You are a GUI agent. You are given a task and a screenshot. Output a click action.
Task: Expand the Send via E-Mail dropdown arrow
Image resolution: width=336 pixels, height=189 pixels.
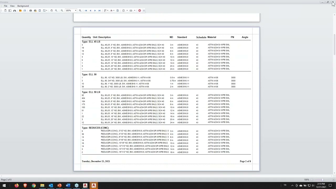[x=135, y=10]
